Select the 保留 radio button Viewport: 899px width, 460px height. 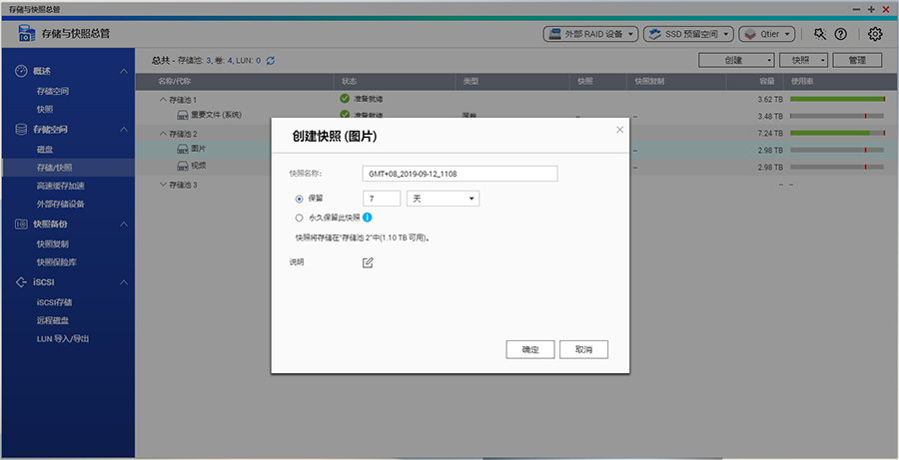click(299, 199)
